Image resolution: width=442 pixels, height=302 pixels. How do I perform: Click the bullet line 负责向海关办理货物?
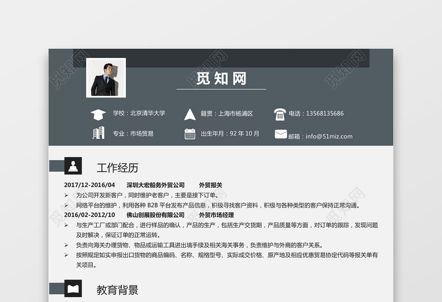click(x=199, y=245)
